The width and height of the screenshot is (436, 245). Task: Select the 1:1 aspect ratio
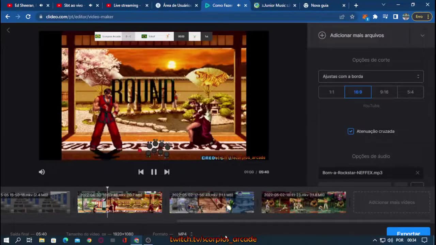[331, 92]
